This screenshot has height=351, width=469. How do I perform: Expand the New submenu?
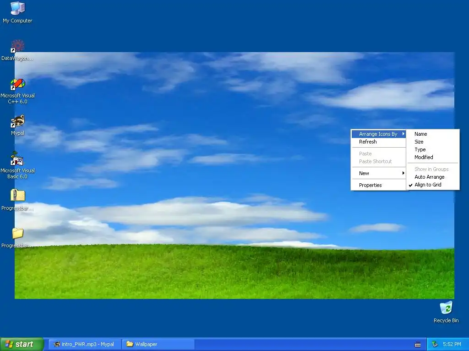(378, 173)
